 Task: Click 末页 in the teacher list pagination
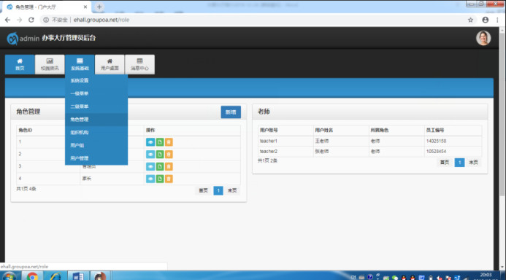click(x=473, y=163)
